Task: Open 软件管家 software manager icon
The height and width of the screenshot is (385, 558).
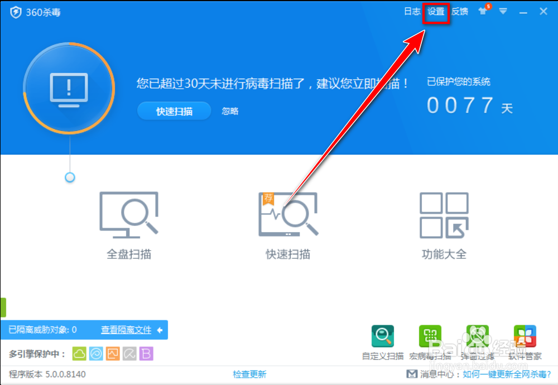Action: (525, 336)
